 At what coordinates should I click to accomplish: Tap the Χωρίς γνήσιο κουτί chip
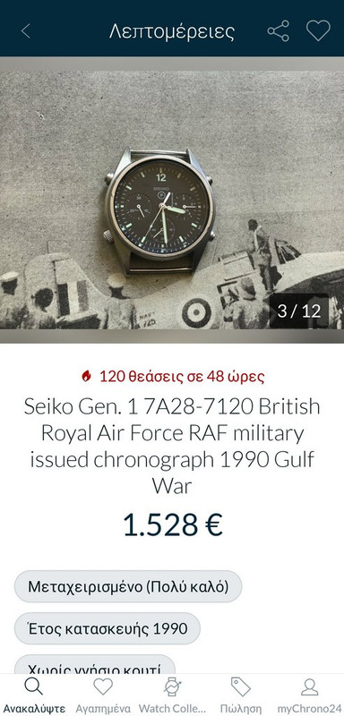click(95, 665)
